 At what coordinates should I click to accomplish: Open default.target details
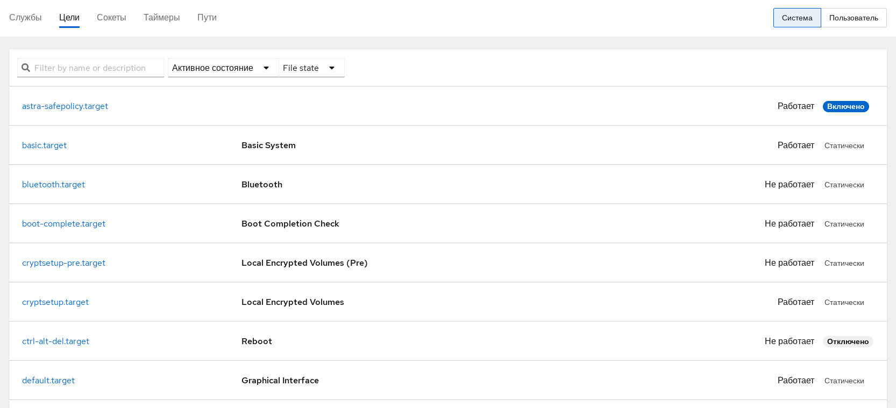coord(48,381)
